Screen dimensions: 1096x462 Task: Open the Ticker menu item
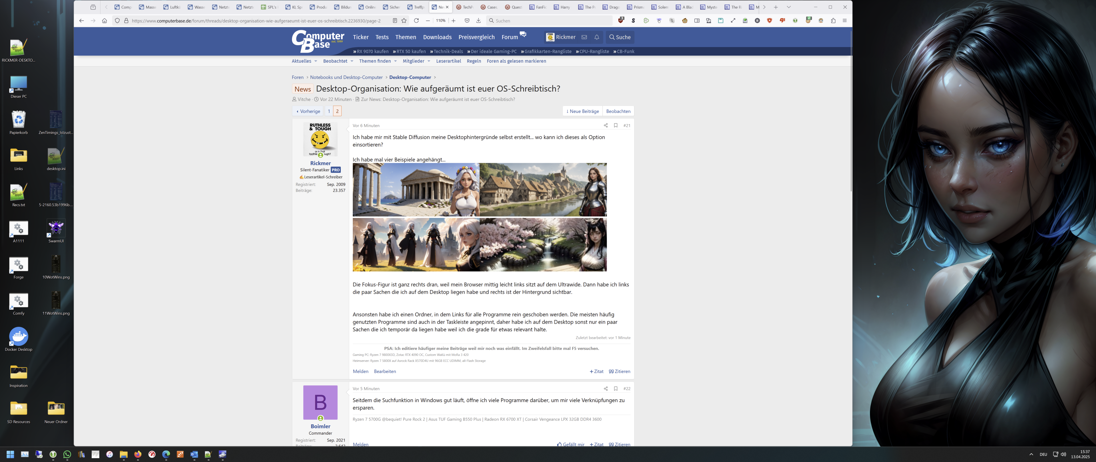[361, 37]
